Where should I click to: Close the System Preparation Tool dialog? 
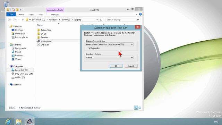pos(138,27)
